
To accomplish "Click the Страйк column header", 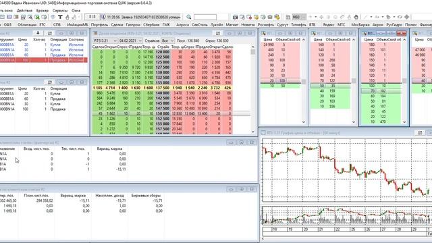I will click(x=163, y=47).
